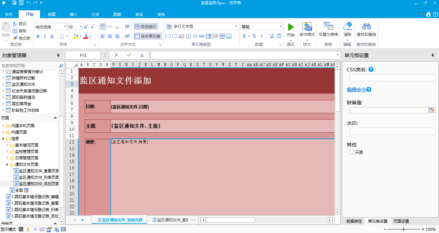Click 条件格式 conditional formatting icon
439x233 pixels.
307,27
